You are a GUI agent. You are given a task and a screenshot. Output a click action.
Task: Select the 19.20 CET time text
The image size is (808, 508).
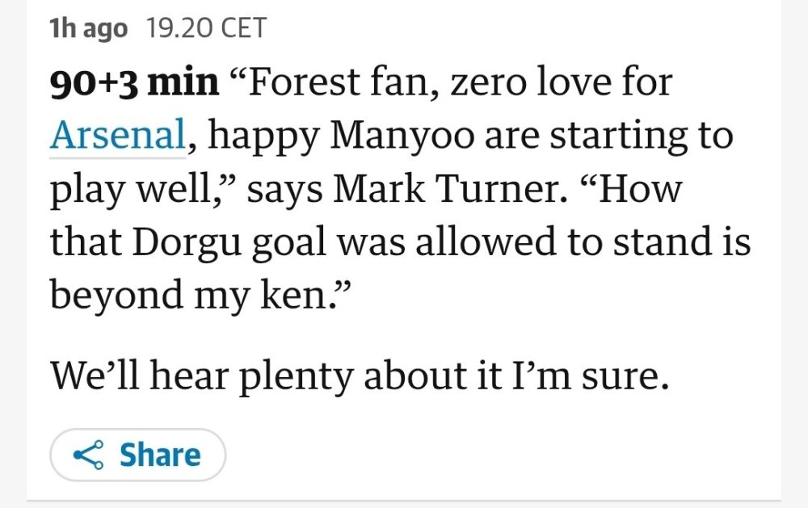pos(206,29)
